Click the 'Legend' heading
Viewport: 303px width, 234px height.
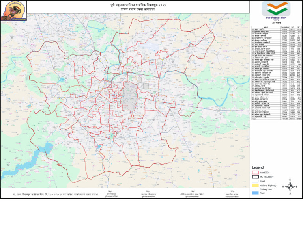pos(258,167)
